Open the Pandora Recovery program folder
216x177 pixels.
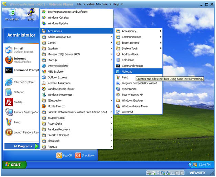coord(77,129)
